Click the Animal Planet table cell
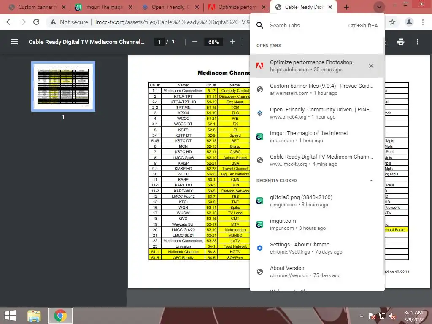The width and height of the screenshot is (432, 324). tap(234, 158)
